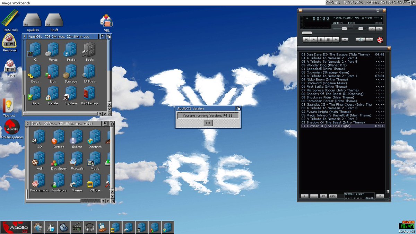
Task: Open the Fractals drawer in Stuff window
Action: coord(77,161)
